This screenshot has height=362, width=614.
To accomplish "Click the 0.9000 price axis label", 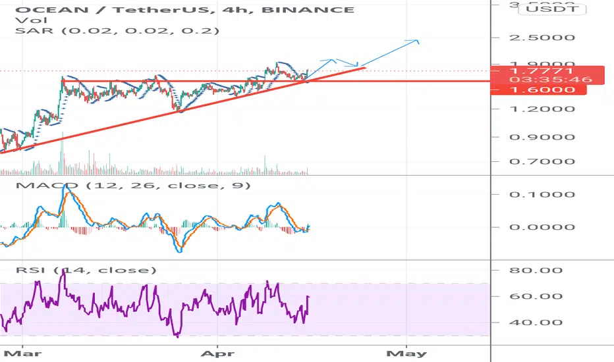I will (542, 137).
